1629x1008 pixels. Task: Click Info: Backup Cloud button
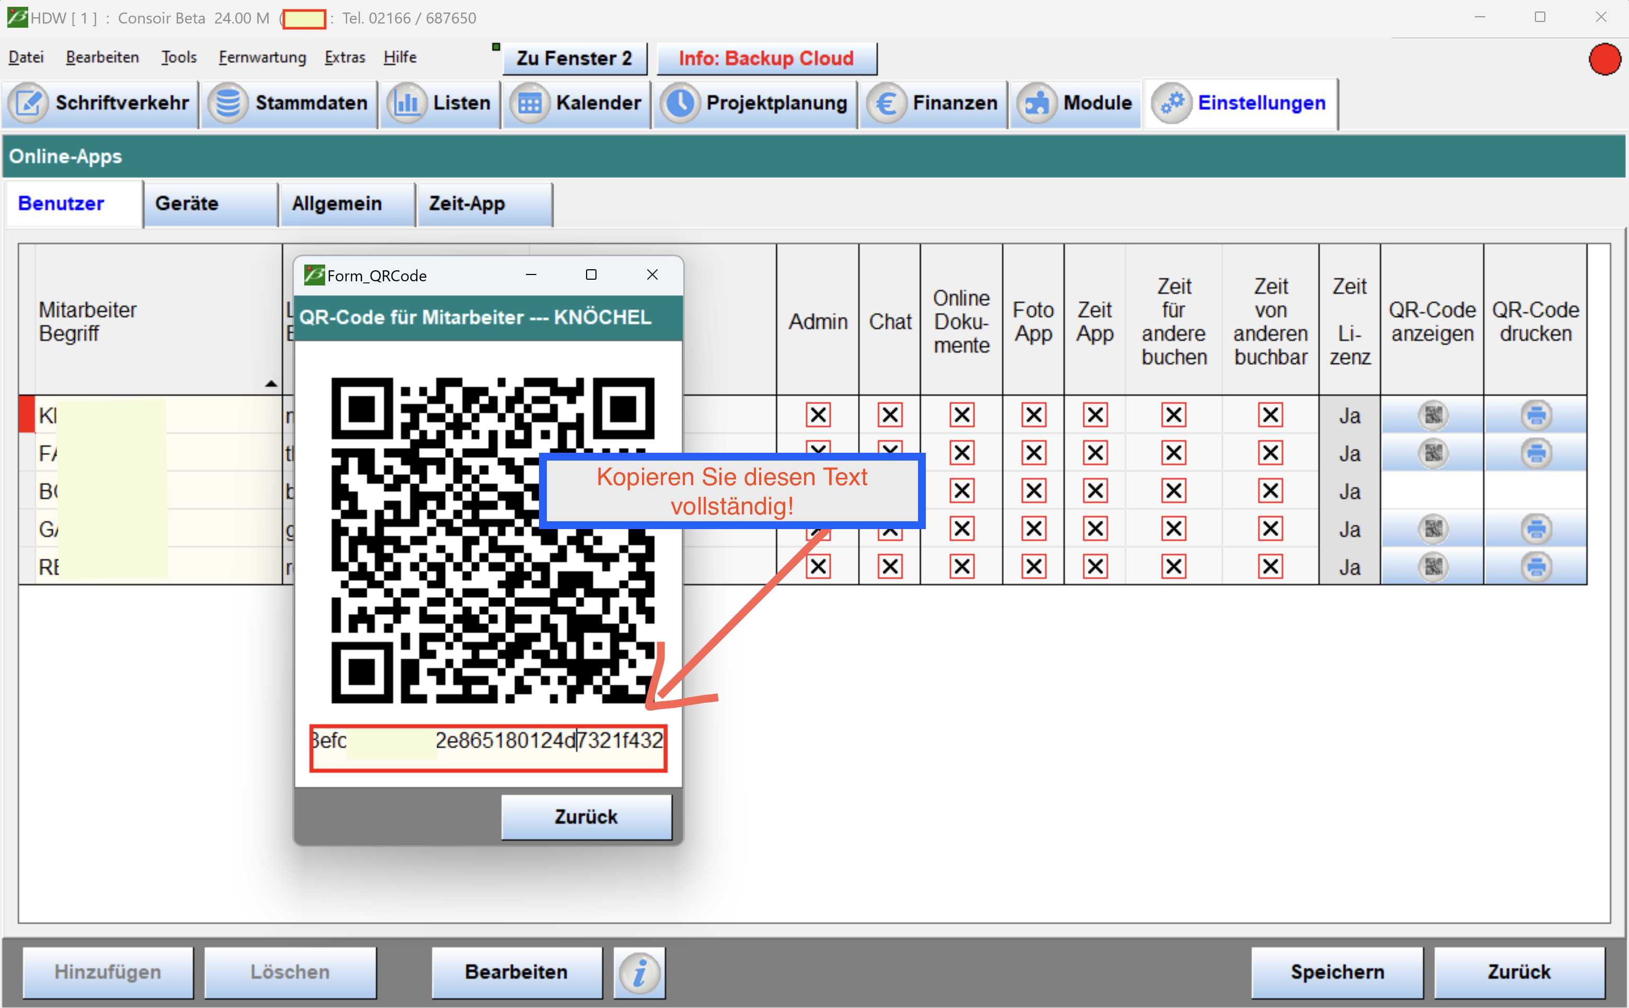pyautogui.click(x=766, y=59)
